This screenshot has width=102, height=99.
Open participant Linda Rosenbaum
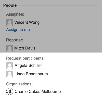31,74
